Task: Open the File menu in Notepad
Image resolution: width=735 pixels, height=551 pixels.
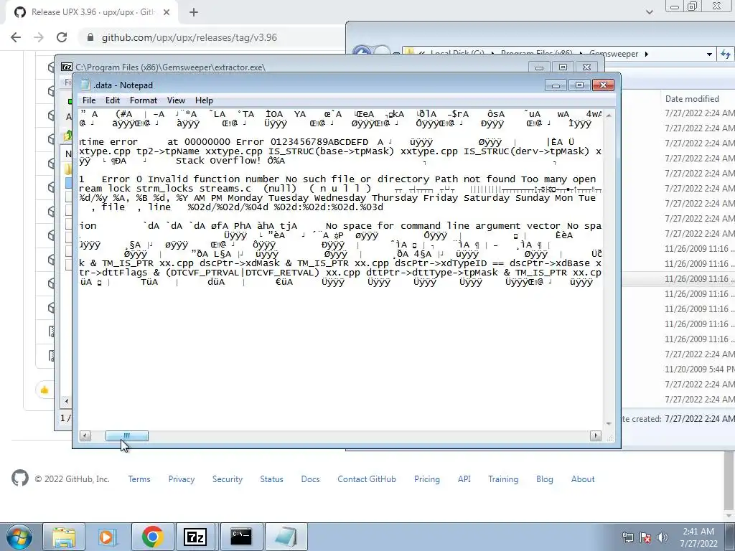Action: click(x=88, y=100)
